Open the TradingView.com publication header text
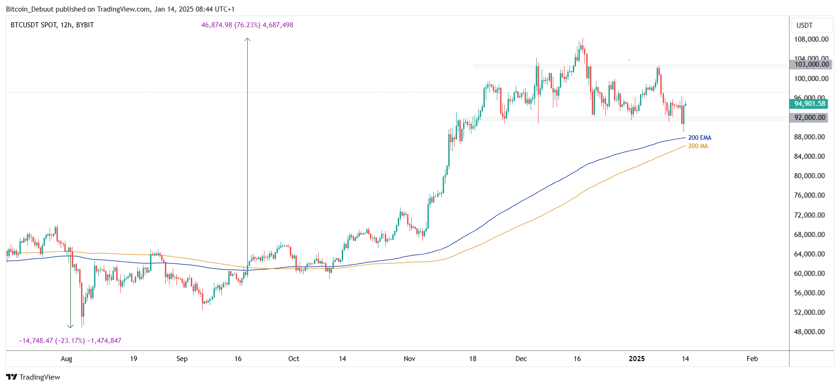The image size is (840, 387). [x=120, y=9]
